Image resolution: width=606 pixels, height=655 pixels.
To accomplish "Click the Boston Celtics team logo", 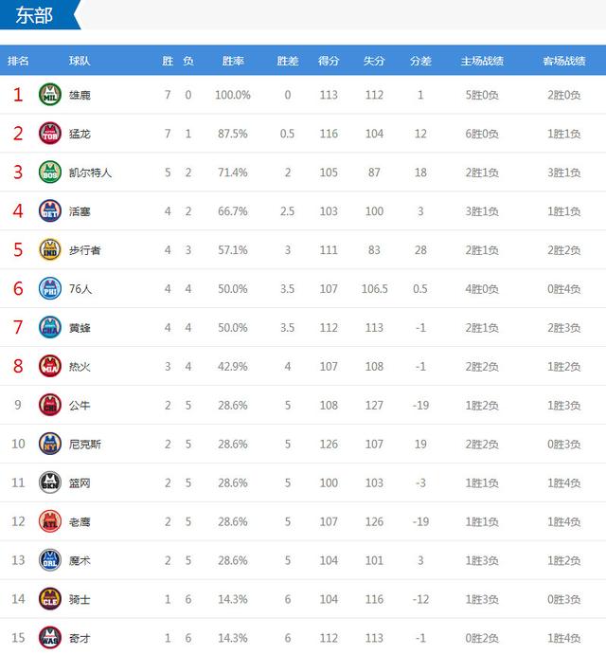I will pos(50,173).
